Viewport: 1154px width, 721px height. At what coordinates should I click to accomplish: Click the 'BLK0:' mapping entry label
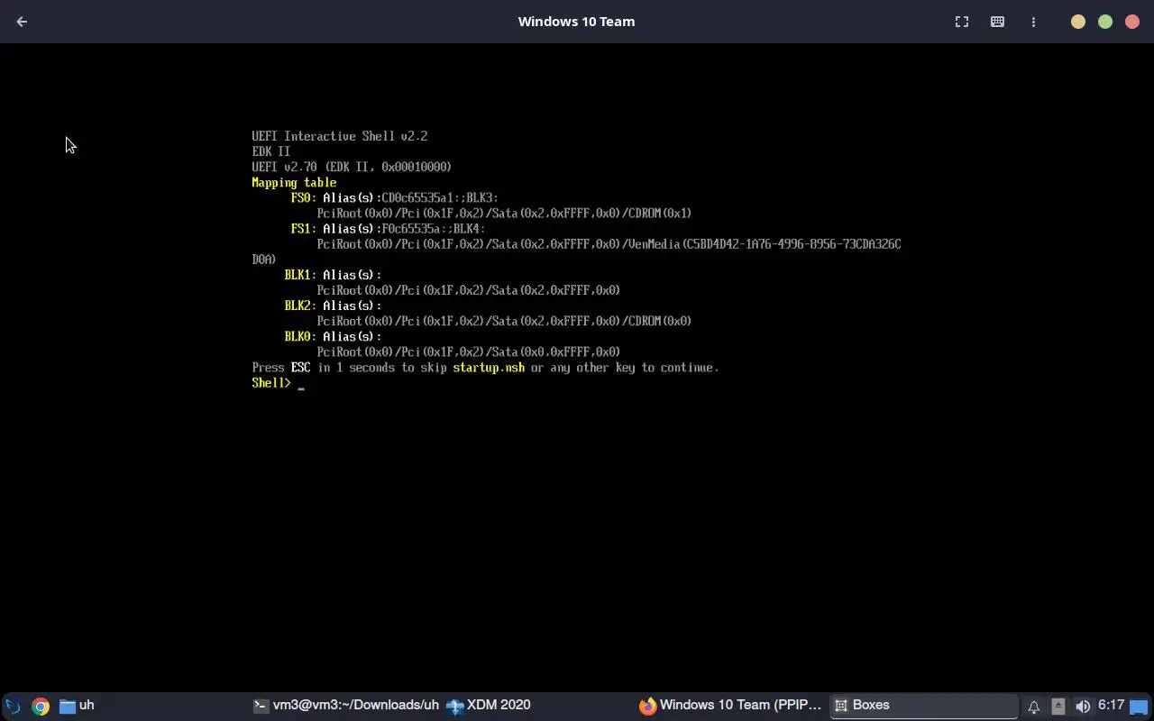coord(300,336)
